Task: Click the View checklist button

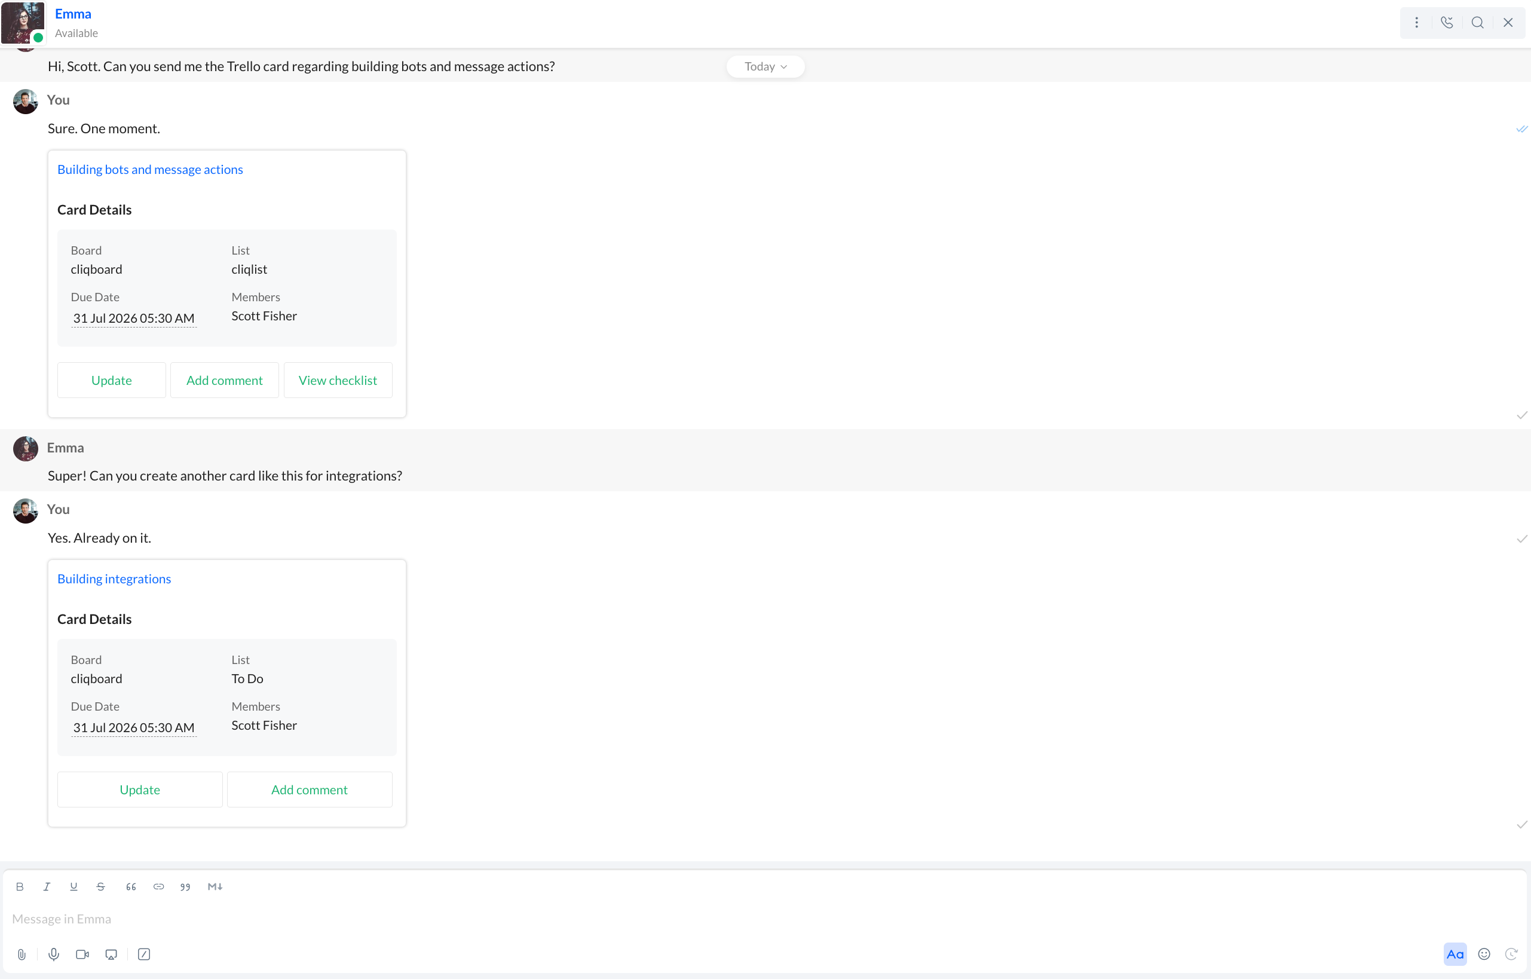Action: [x=338, y=380]
